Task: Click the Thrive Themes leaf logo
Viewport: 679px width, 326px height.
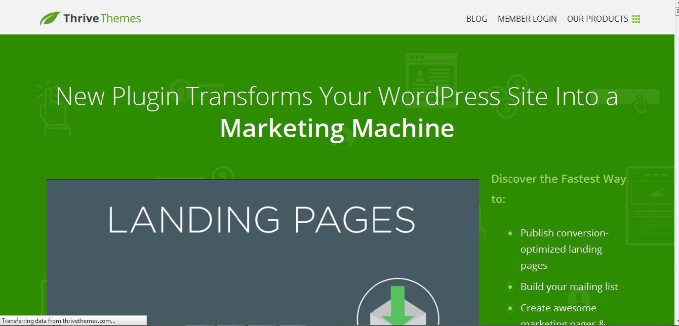Action: 50,19
